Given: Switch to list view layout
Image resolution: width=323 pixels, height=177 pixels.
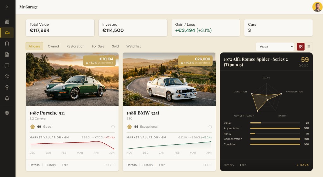Looking at the screenshot, I should click(308, 47).
